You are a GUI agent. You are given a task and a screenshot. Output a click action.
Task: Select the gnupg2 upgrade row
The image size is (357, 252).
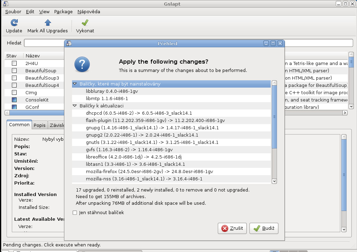(x=172, y=135)
